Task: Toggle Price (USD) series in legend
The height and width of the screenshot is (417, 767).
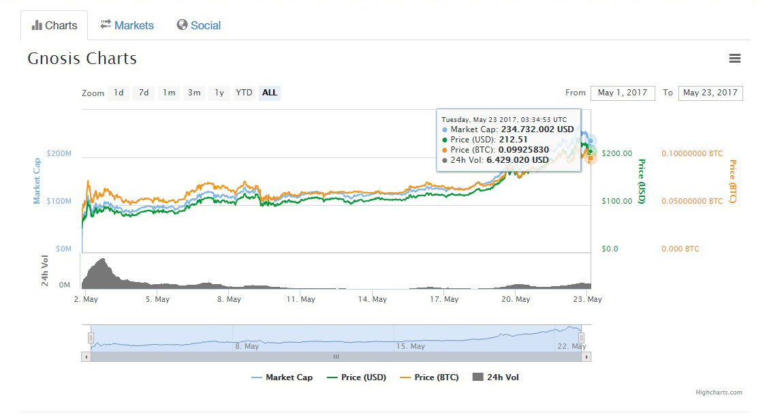Action: tap(356, 377)
